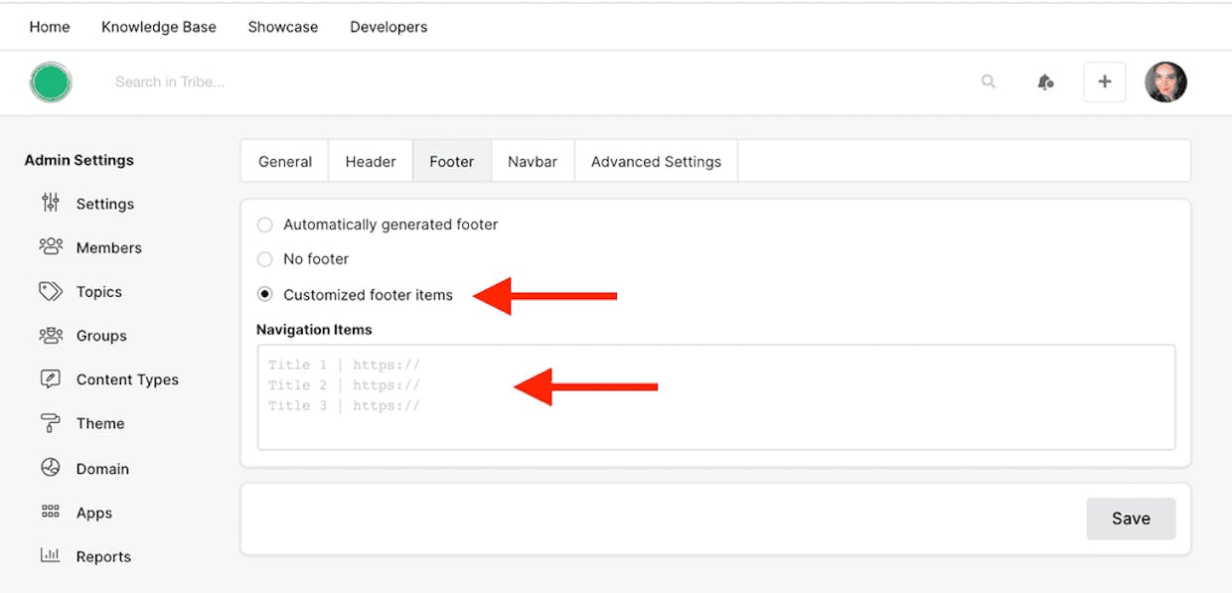Viewport: 1232px width, 593px height.
Task: Click the Members people icon
Action: click(x=51, y=246)
